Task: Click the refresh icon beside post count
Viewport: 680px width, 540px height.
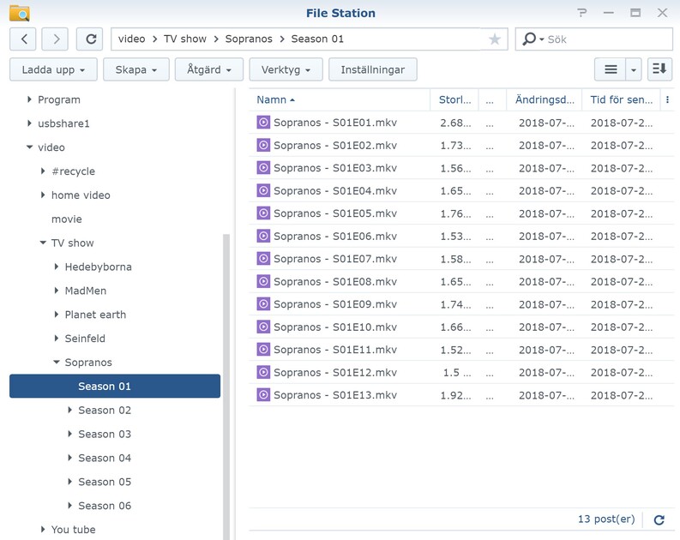Action: point(659,519)
